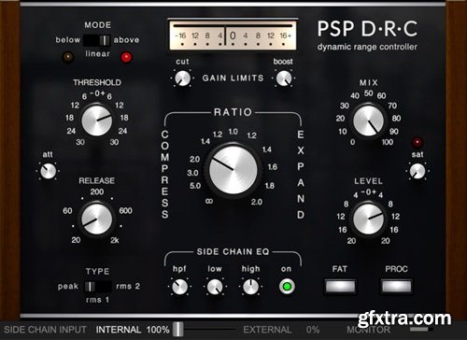The width and height of the screenshot is (467, 340).
Task: Click the Threshold knob
Action: (97, 120)
